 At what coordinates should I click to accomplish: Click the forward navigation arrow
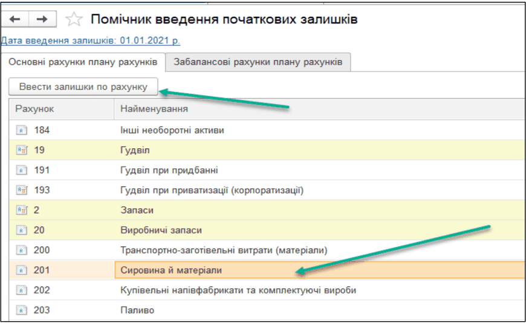[x=42, y=19]
